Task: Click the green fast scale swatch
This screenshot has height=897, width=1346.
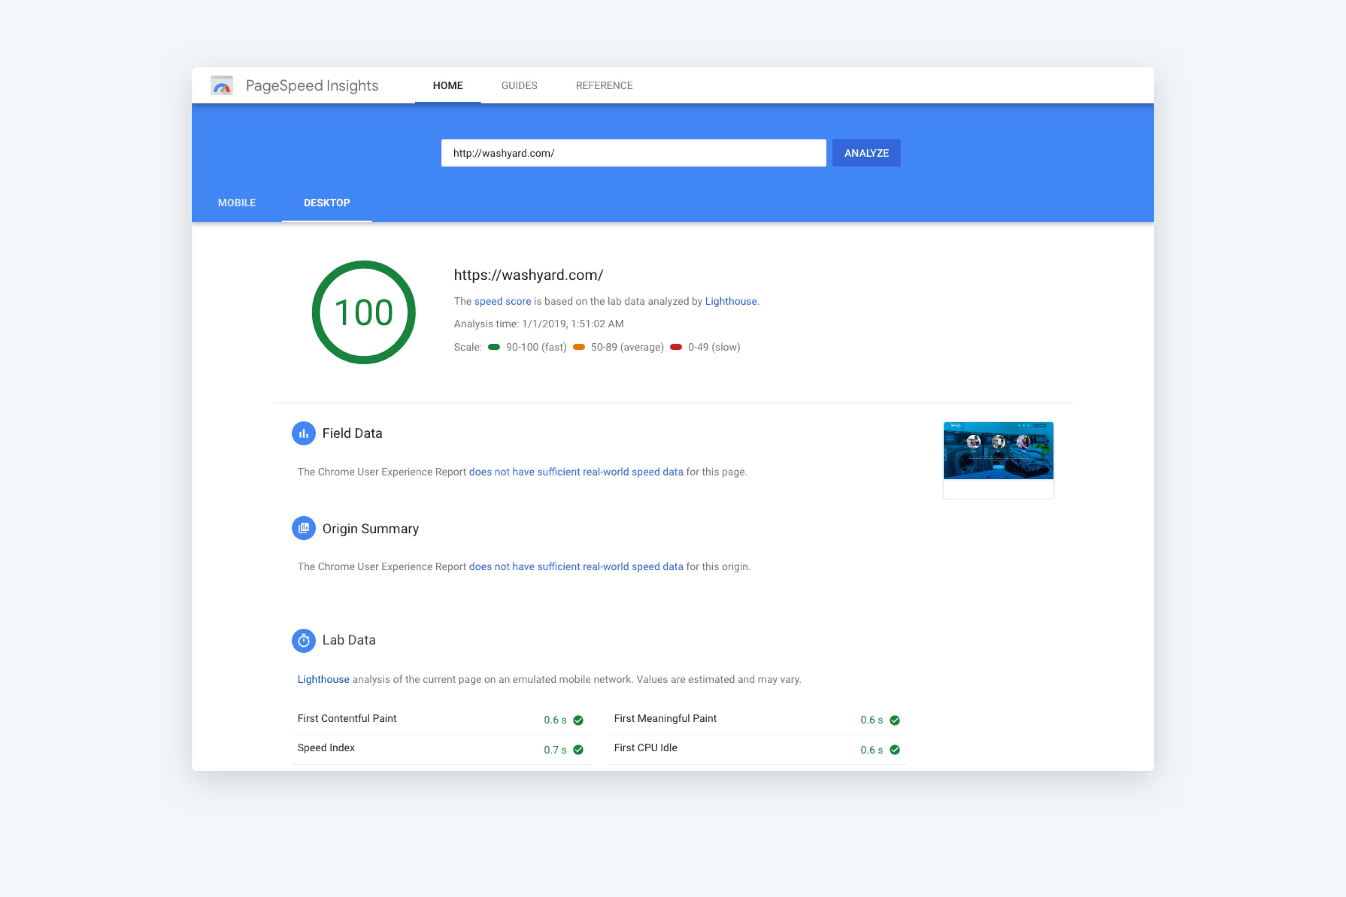Action: pos(494,347)
